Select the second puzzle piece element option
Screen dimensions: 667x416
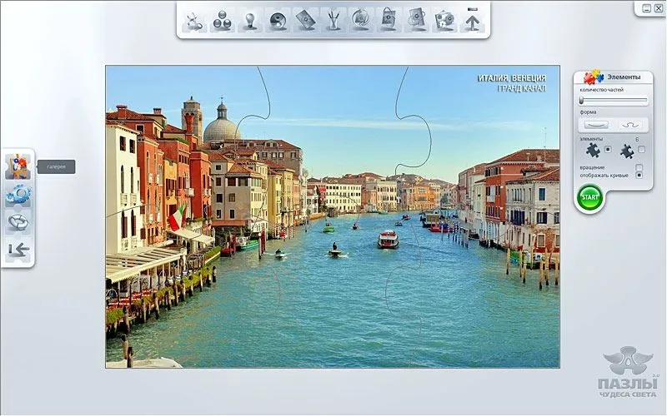[x=627, y=151]
